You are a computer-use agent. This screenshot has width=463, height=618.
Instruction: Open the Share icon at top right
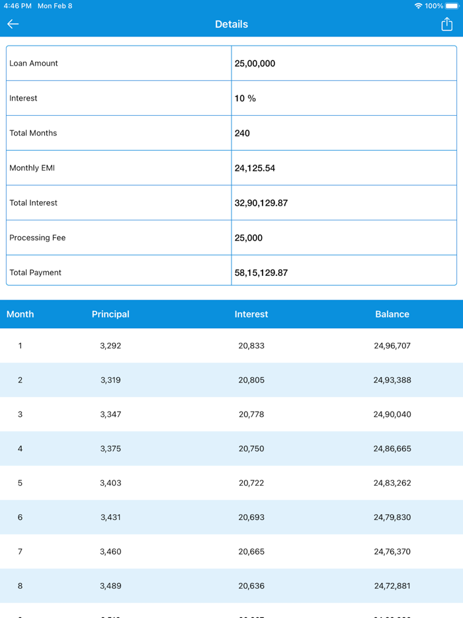pyautogui.click(x=448, y=23)
